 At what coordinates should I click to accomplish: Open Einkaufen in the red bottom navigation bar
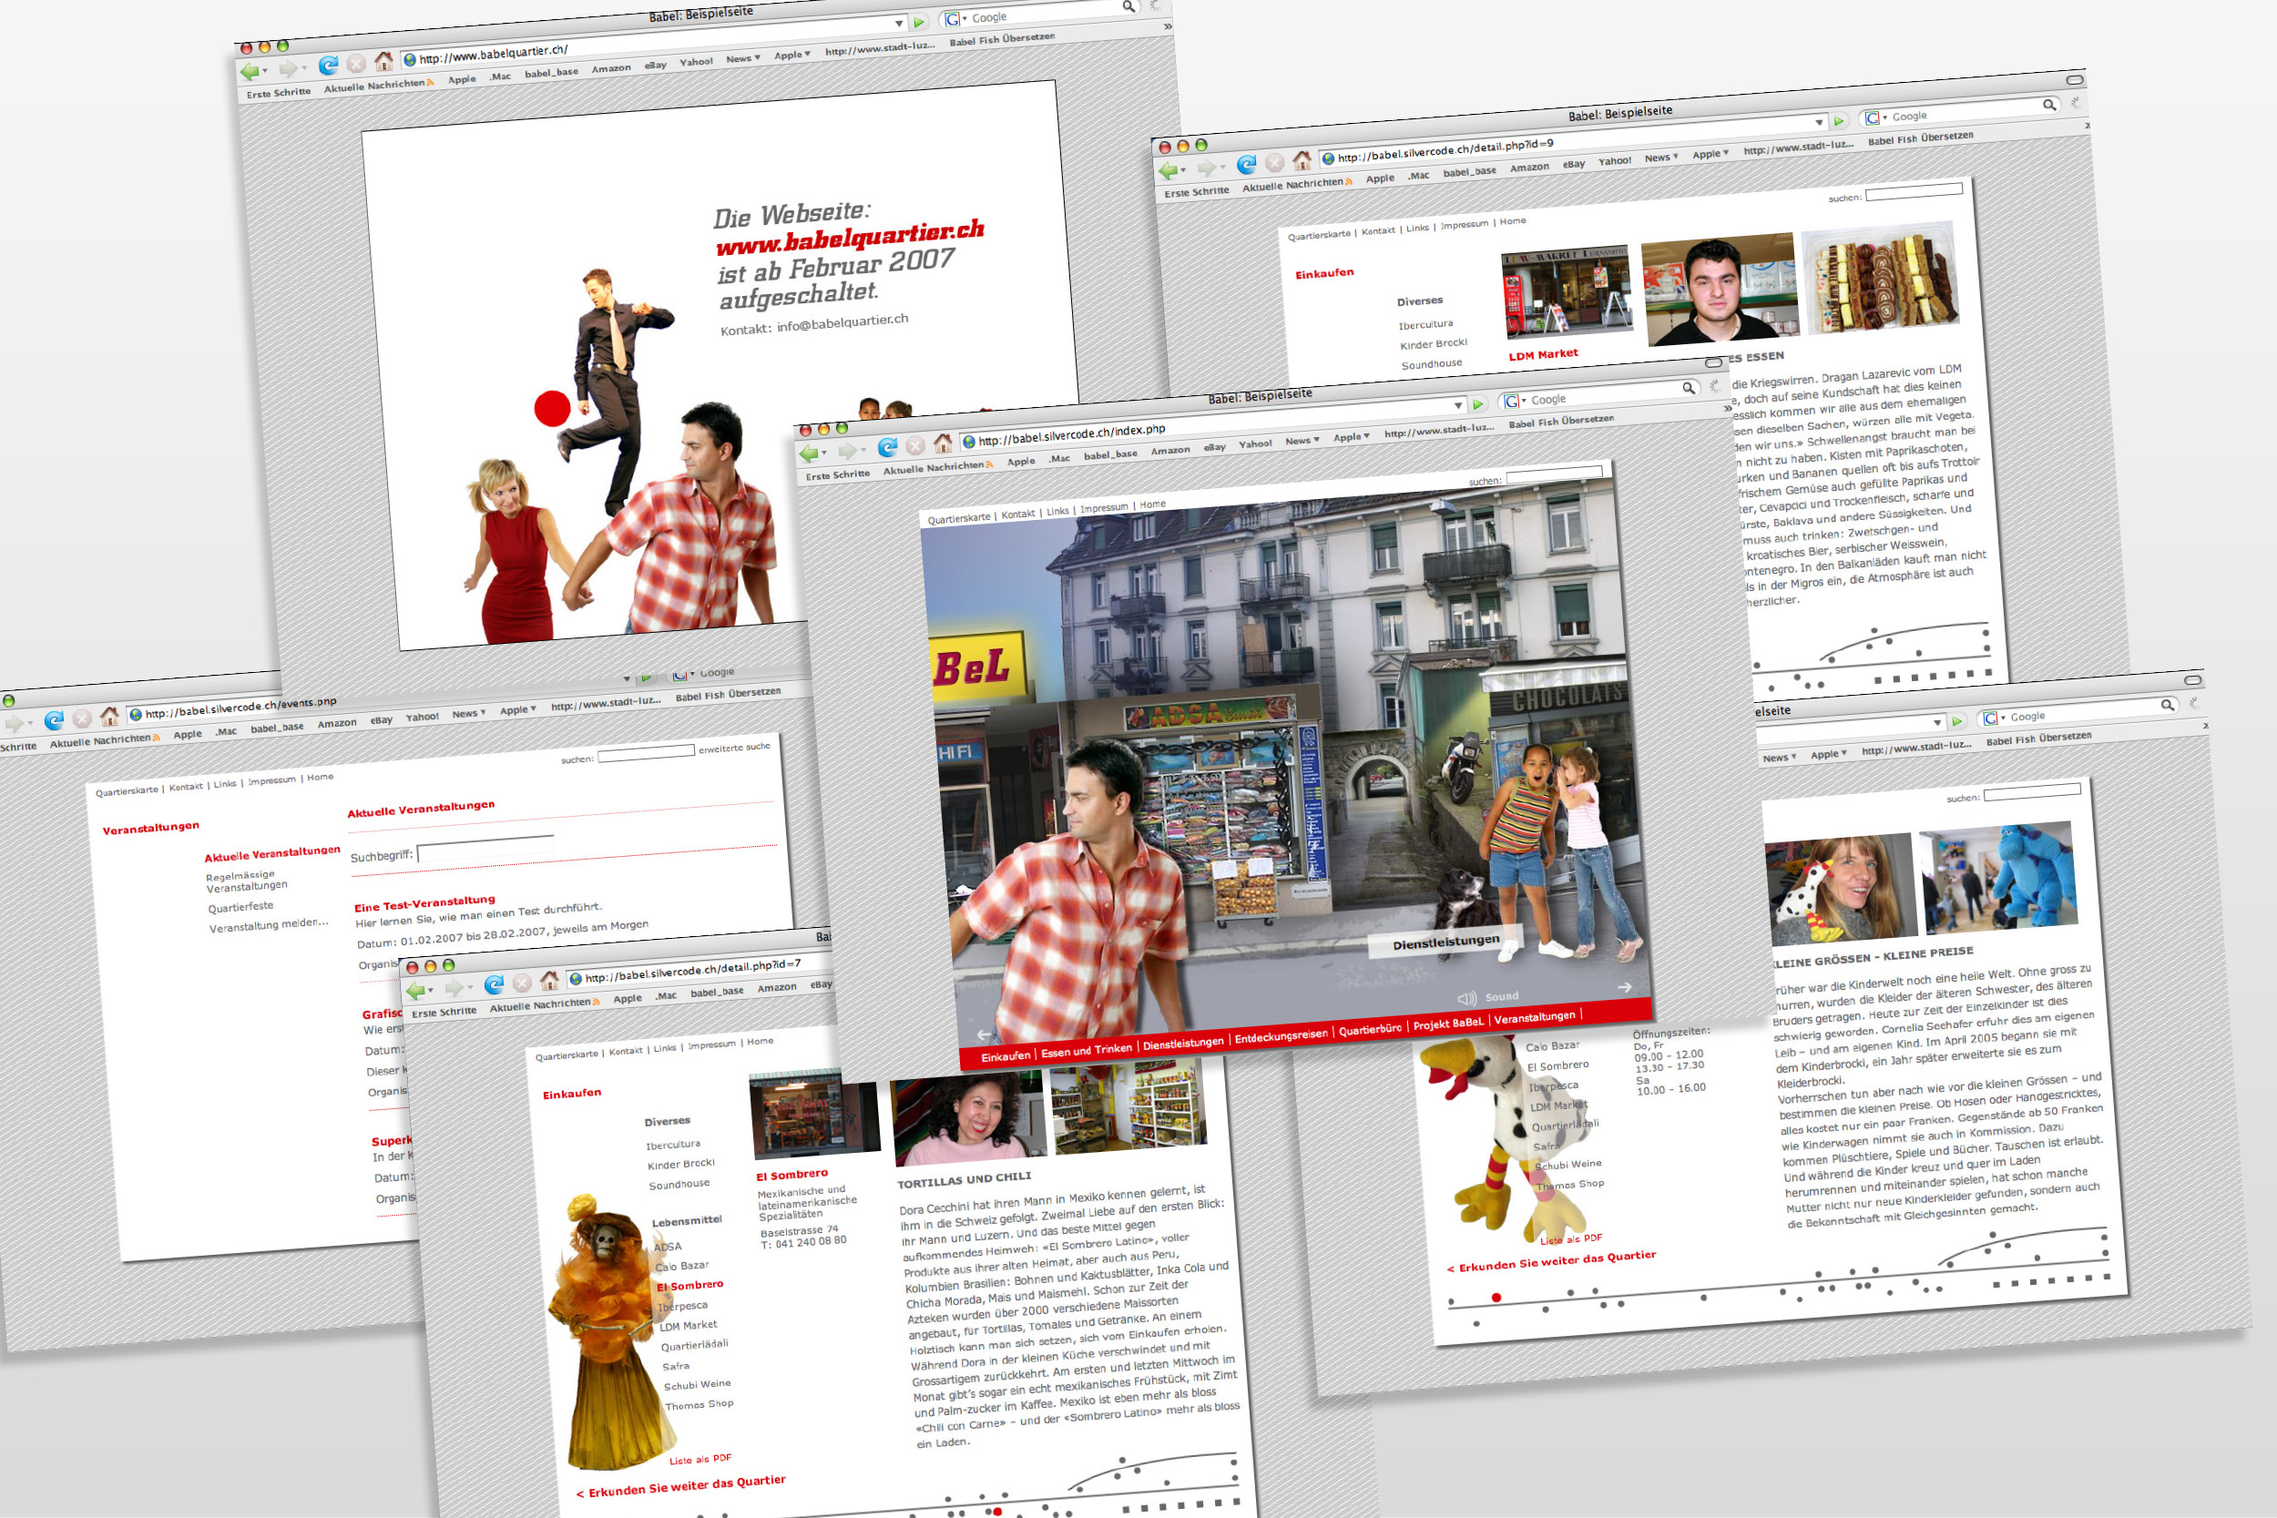click(x=1005, y=1056)
